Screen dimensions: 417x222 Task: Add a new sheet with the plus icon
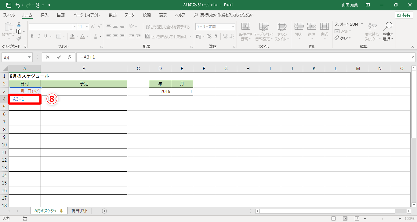click(104, 211)
